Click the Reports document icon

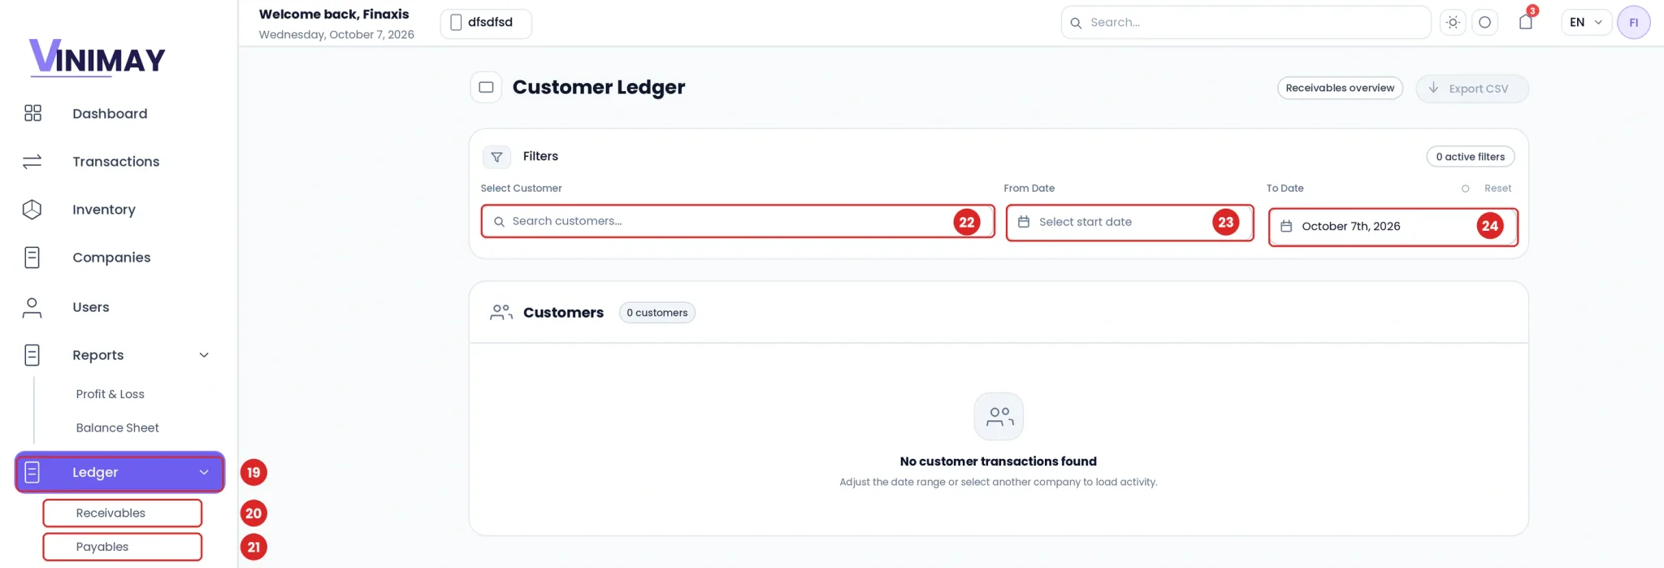(32, 355)
